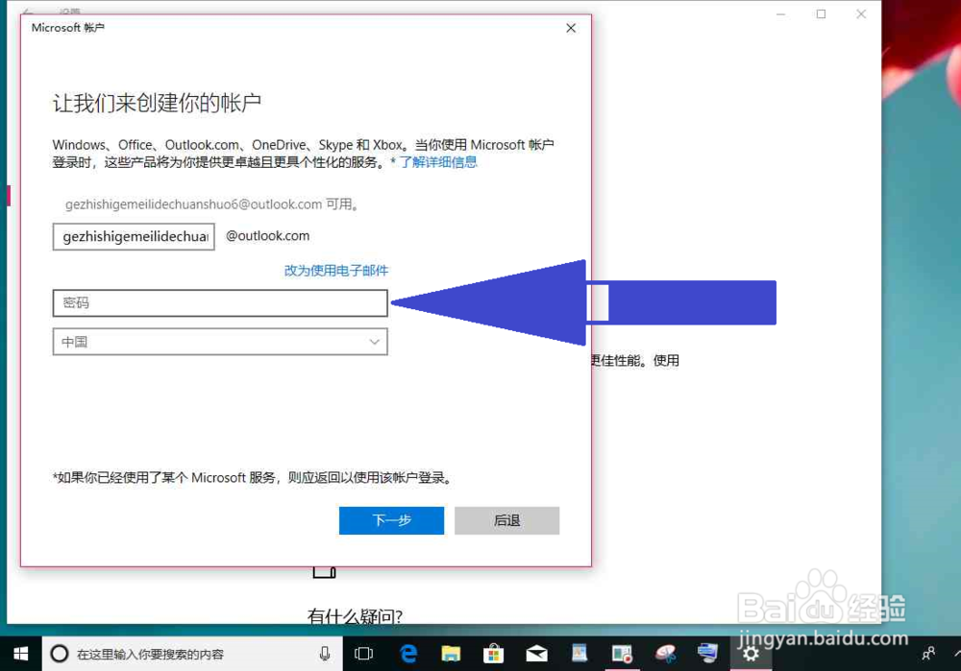Click the People icon in the taskbar

pyautogui.click(x=928, y=654)
